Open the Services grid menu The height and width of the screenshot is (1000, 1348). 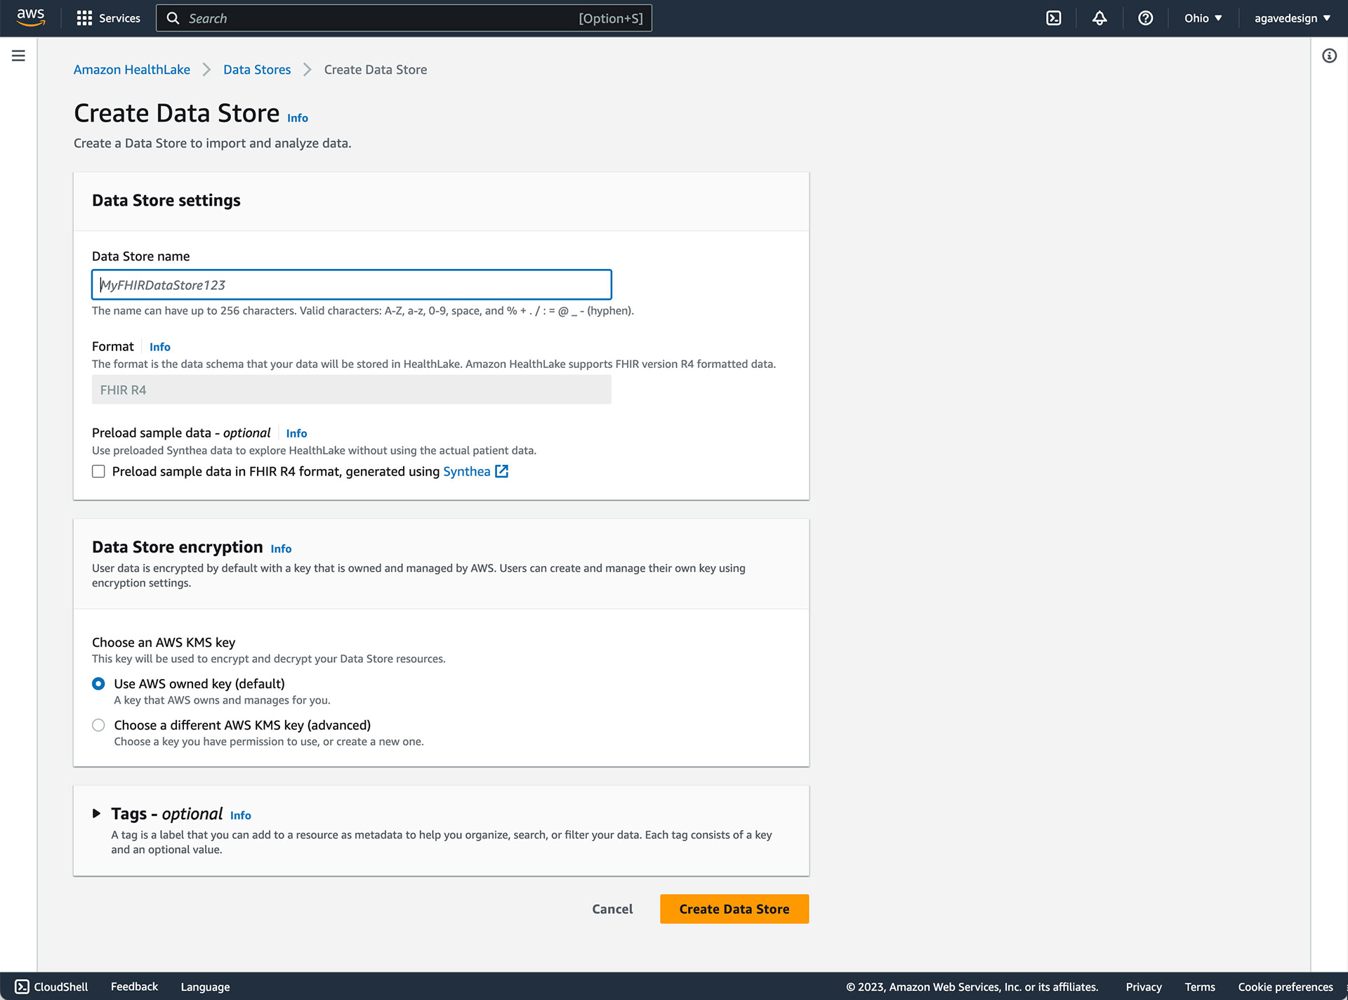click(84, 18)
